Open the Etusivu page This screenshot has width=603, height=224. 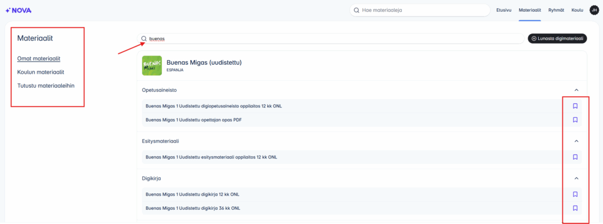(x=503, y=11)
